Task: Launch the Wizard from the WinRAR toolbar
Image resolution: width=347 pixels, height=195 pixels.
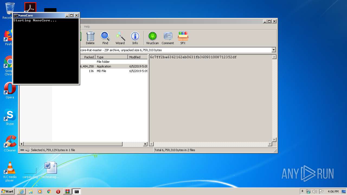Action: 120,38
